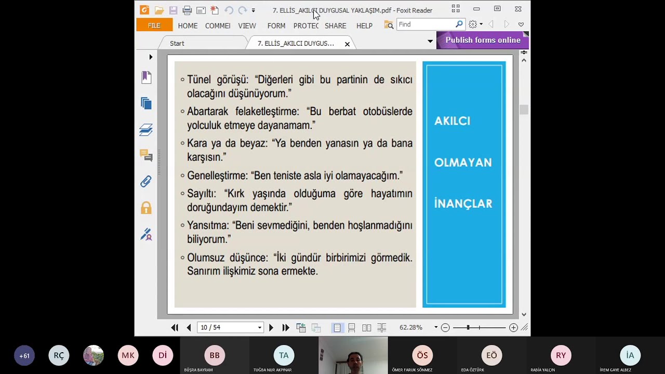Open the HOME ribbon tab

[188, 25]
